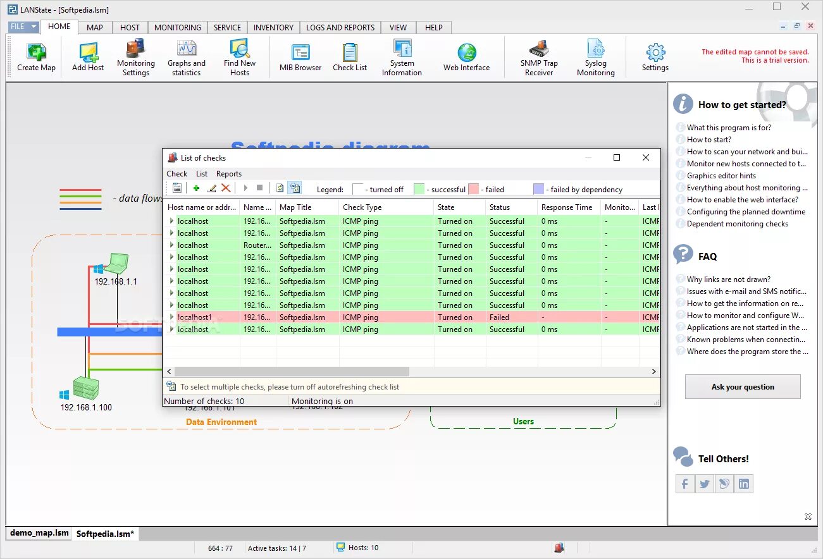The width and height of the screenshot is (823, 559).
Task: Click the blue 'failed by dependency' legend swatch
Action: 538,189
